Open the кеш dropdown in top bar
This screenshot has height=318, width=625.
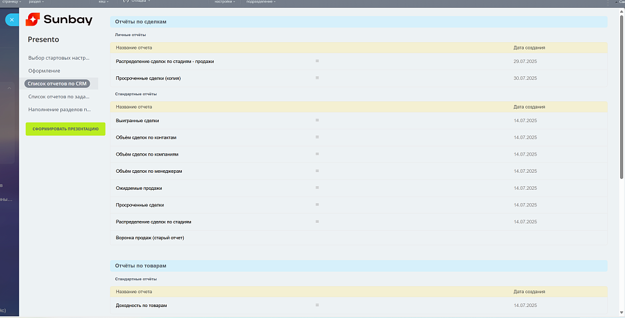tap(104, 2)
